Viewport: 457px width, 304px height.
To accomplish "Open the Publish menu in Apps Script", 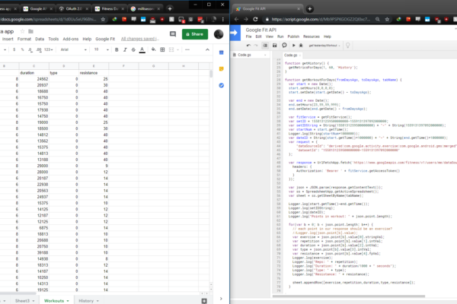I will pos(293,36).
